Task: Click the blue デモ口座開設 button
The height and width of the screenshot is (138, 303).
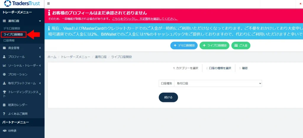Action: [x=184, y=46]
